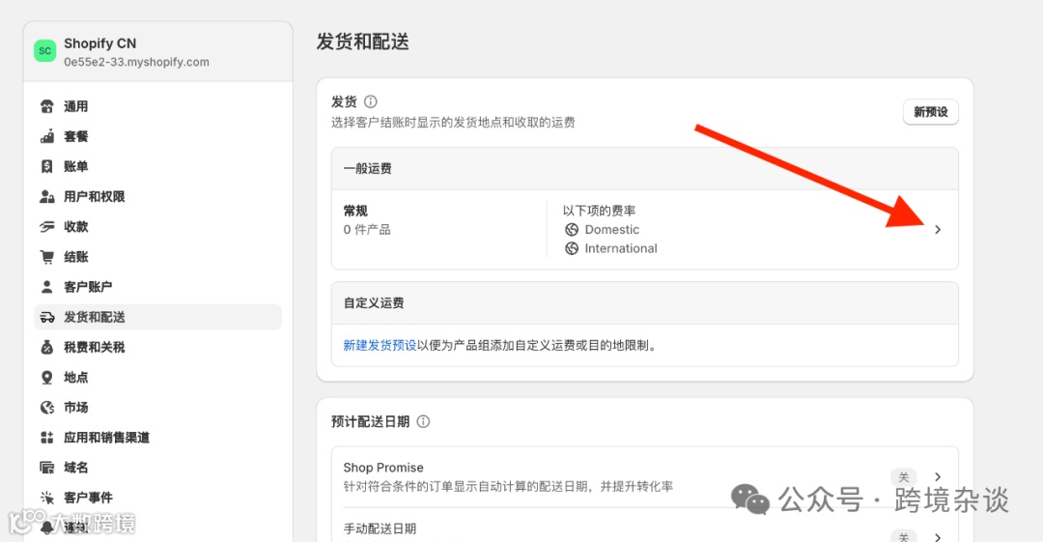Viewport: 1043px width, 542px height.
Task: Click the green SC store avatar icon
Action: [44, 50]
